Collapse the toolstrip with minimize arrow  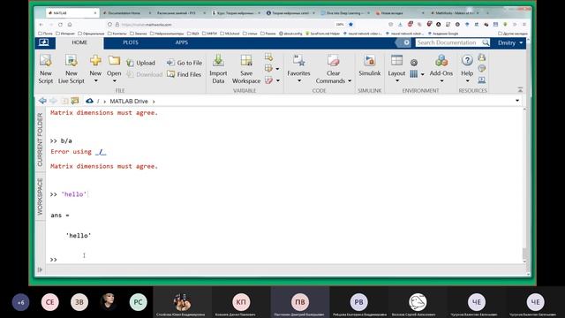click(x=520, y=89)
